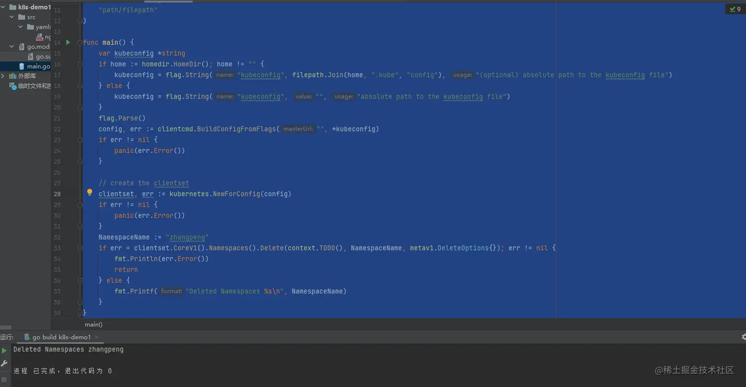Click kubernetes.NewForConfig on line 28
The width and height of the screenshot is (746, 387).
[x=215, y=194]
